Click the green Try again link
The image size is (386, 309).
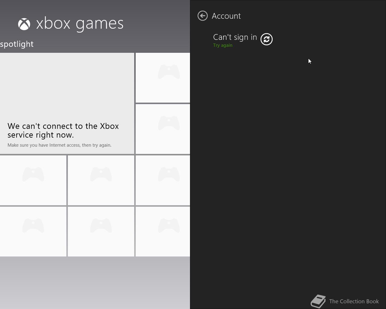click(223, 45)
